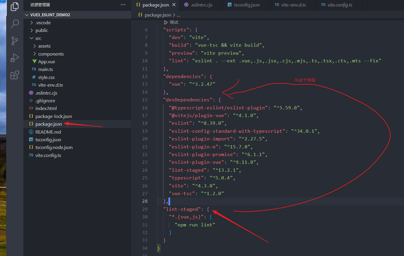Click the "typescript" dependency entry
This screenshot has height=256, width=404.
(x=202, y=178)
